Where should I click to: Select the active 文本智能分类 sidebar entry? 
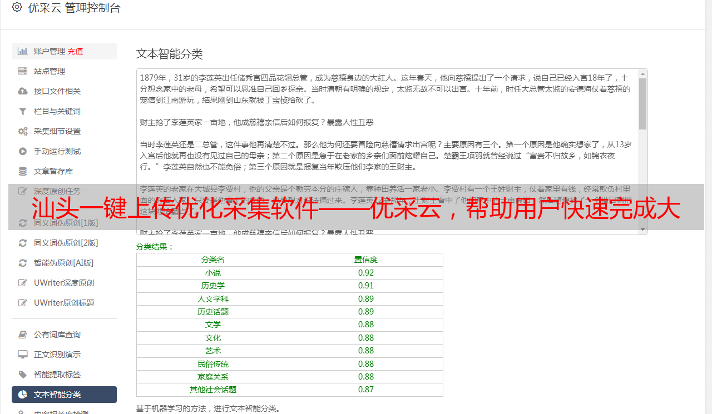coord(64,395)
